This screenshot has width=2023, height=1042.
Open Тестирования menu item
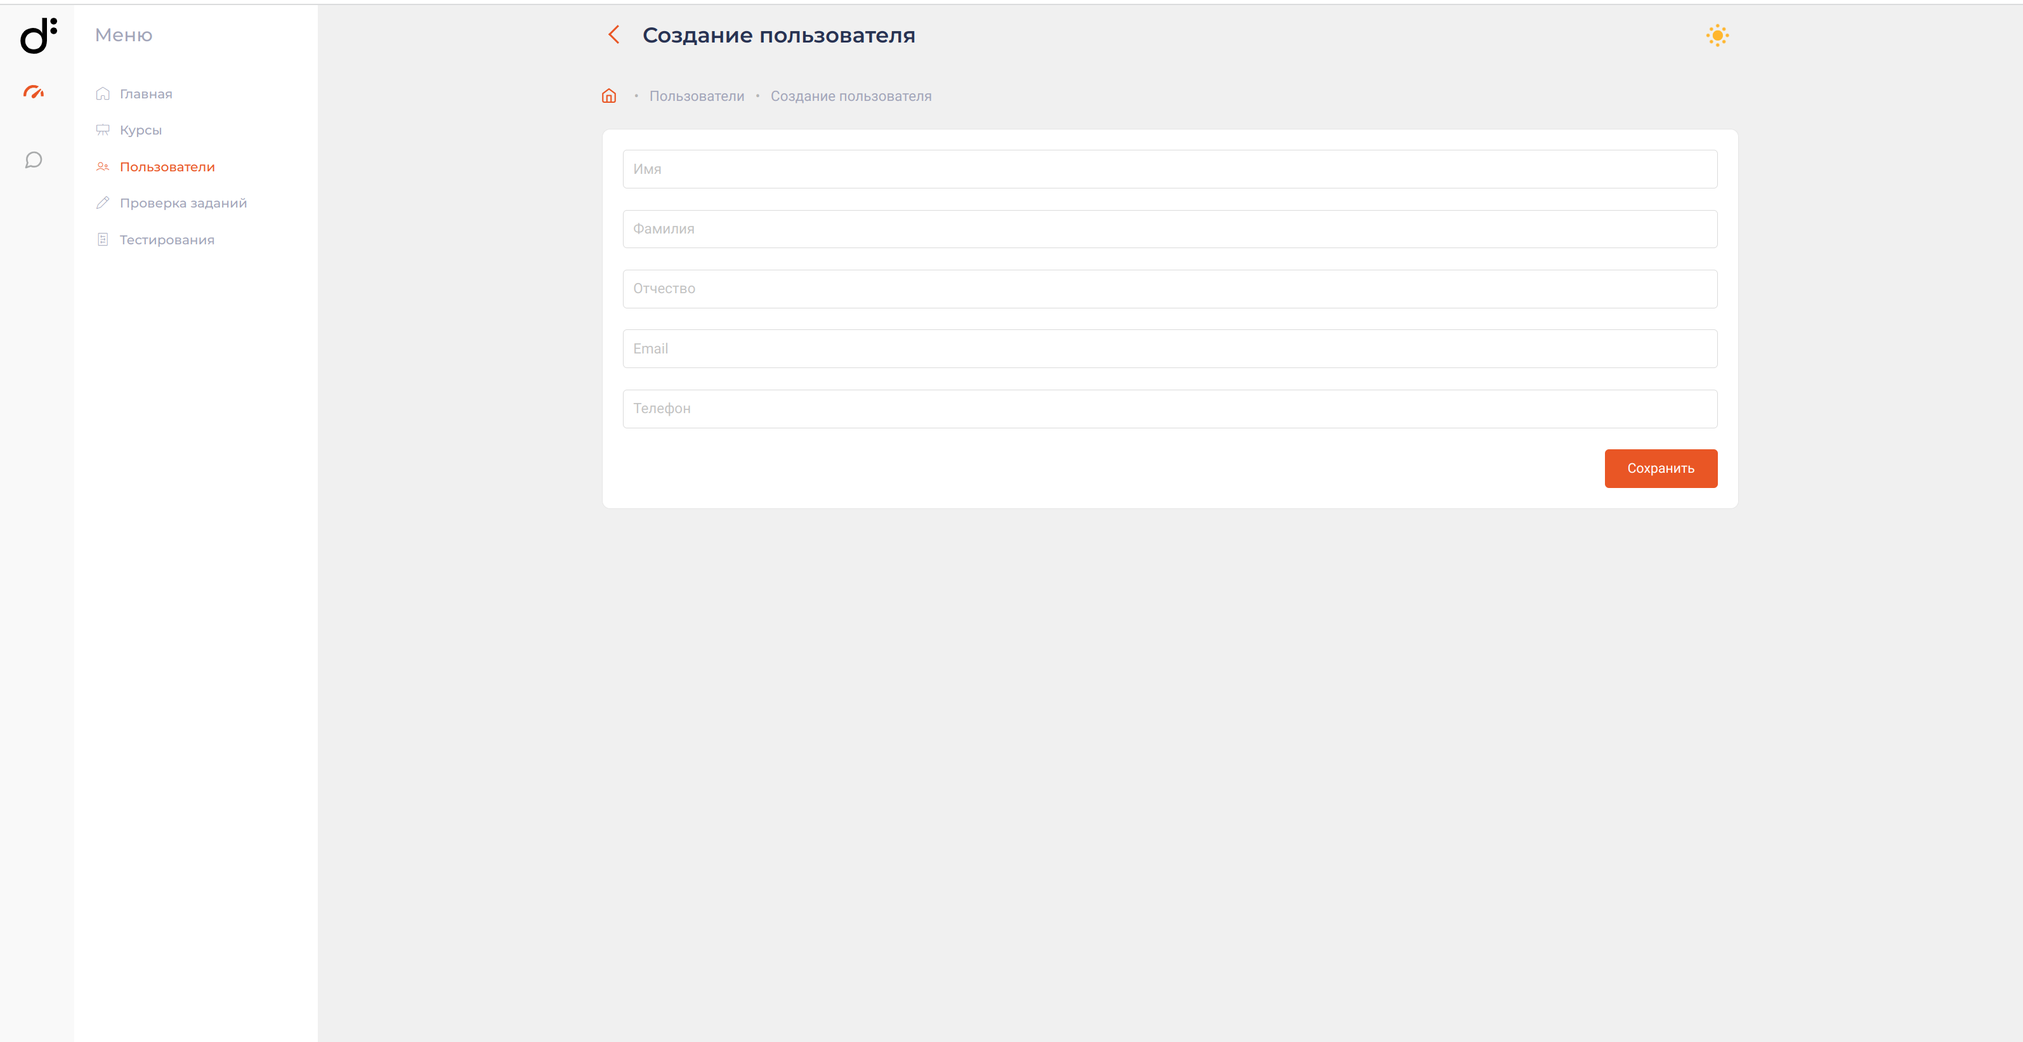click(x=166, y=240)
